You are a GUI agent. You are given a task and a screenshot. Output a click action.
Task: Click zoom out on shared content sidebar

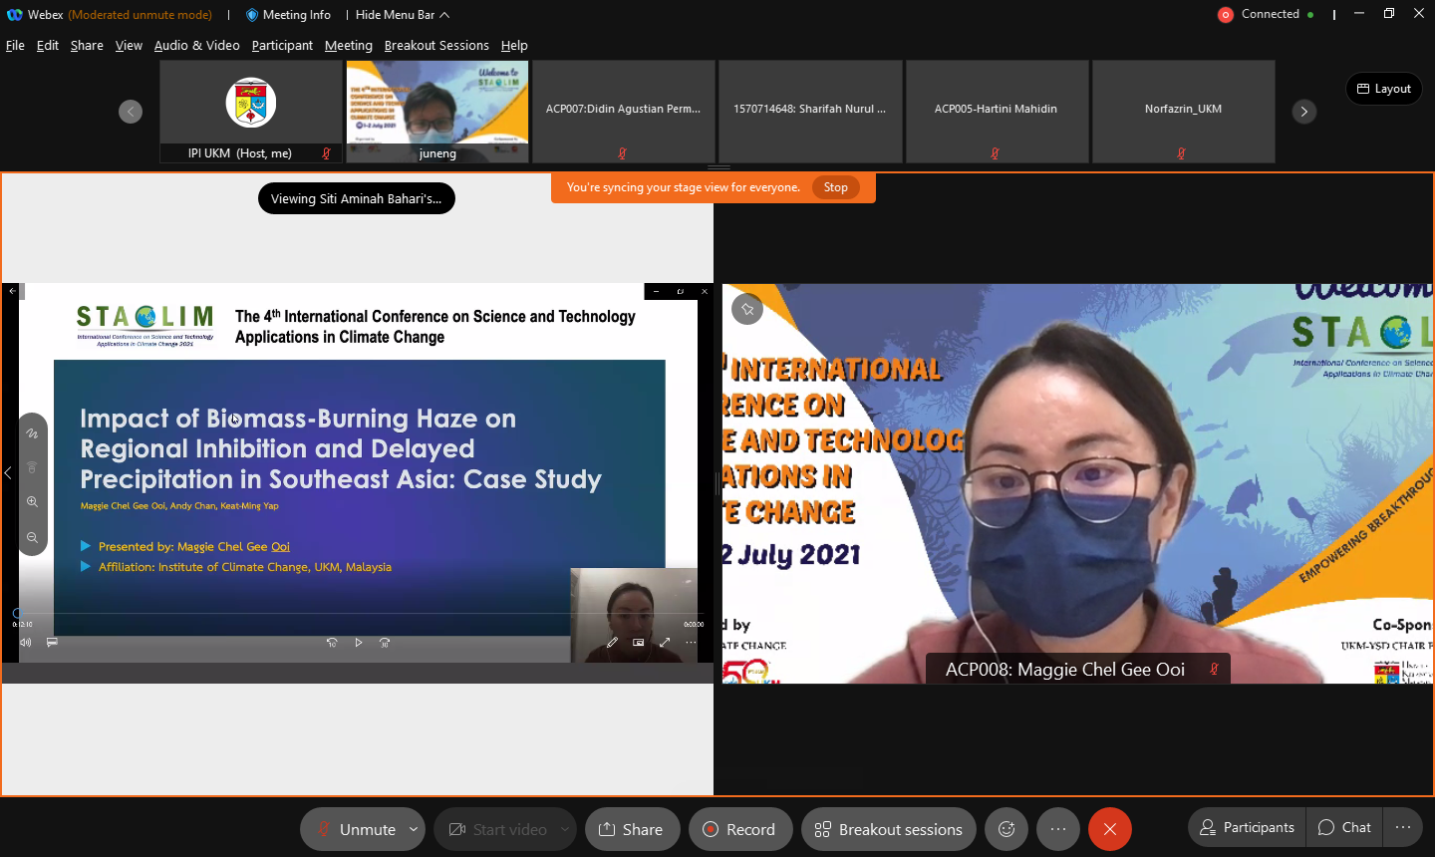[32, 538]
